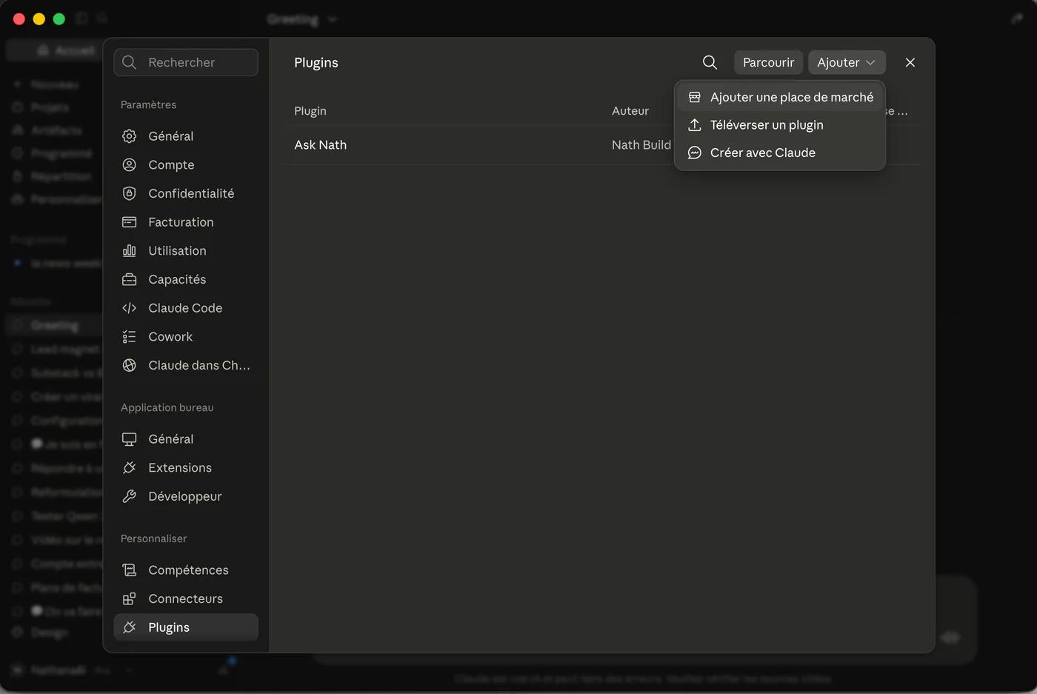Click the Capacités toolbox icon
1037x694 pixels.
[x=129, y=279]
